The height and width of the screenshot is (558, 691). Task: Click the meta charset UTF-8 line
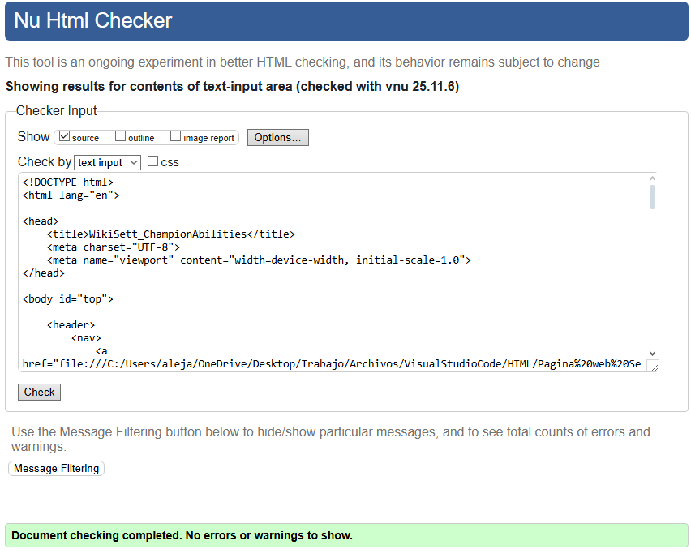(x=114, y=247)
